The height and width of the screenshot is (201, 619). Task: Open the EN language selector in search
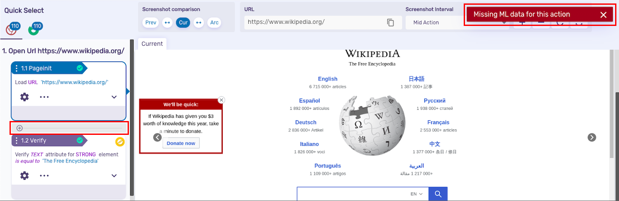click(x=417, y=194)
